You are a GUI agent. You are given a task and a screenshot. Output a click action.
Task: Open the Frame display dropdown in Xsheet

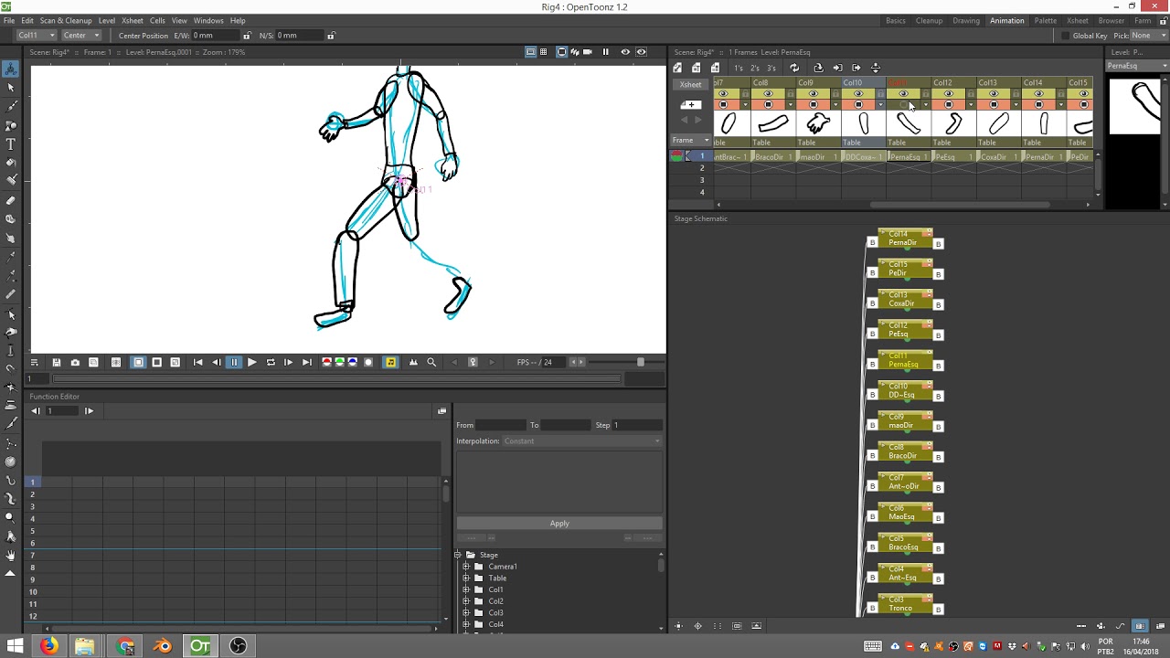tap(691, 140)
